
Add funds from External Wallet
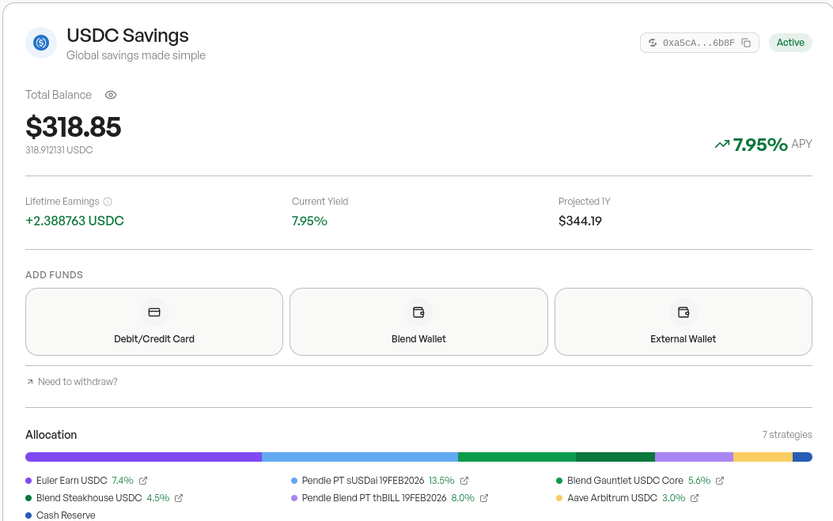click(683, 322)
